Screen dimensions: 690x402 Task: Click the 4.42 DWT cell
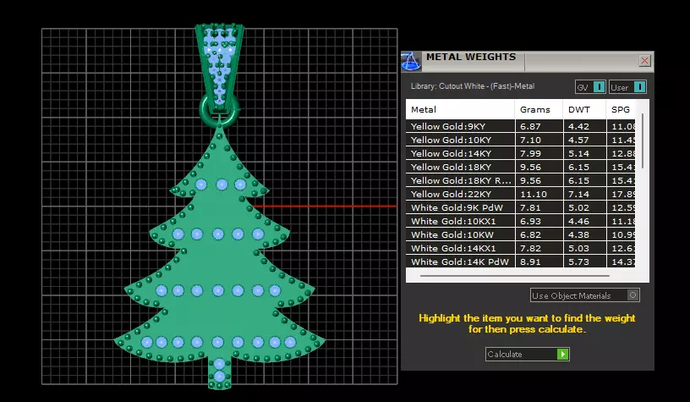pos(584,126)
